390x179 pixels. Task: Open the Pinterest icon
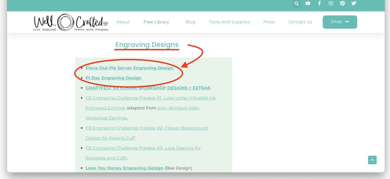[x=342, y=3]
